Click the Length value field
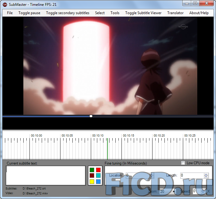Image resolution: width=216 pixels, height=199 pixels. pyautogui.click(x=192, y=176)
